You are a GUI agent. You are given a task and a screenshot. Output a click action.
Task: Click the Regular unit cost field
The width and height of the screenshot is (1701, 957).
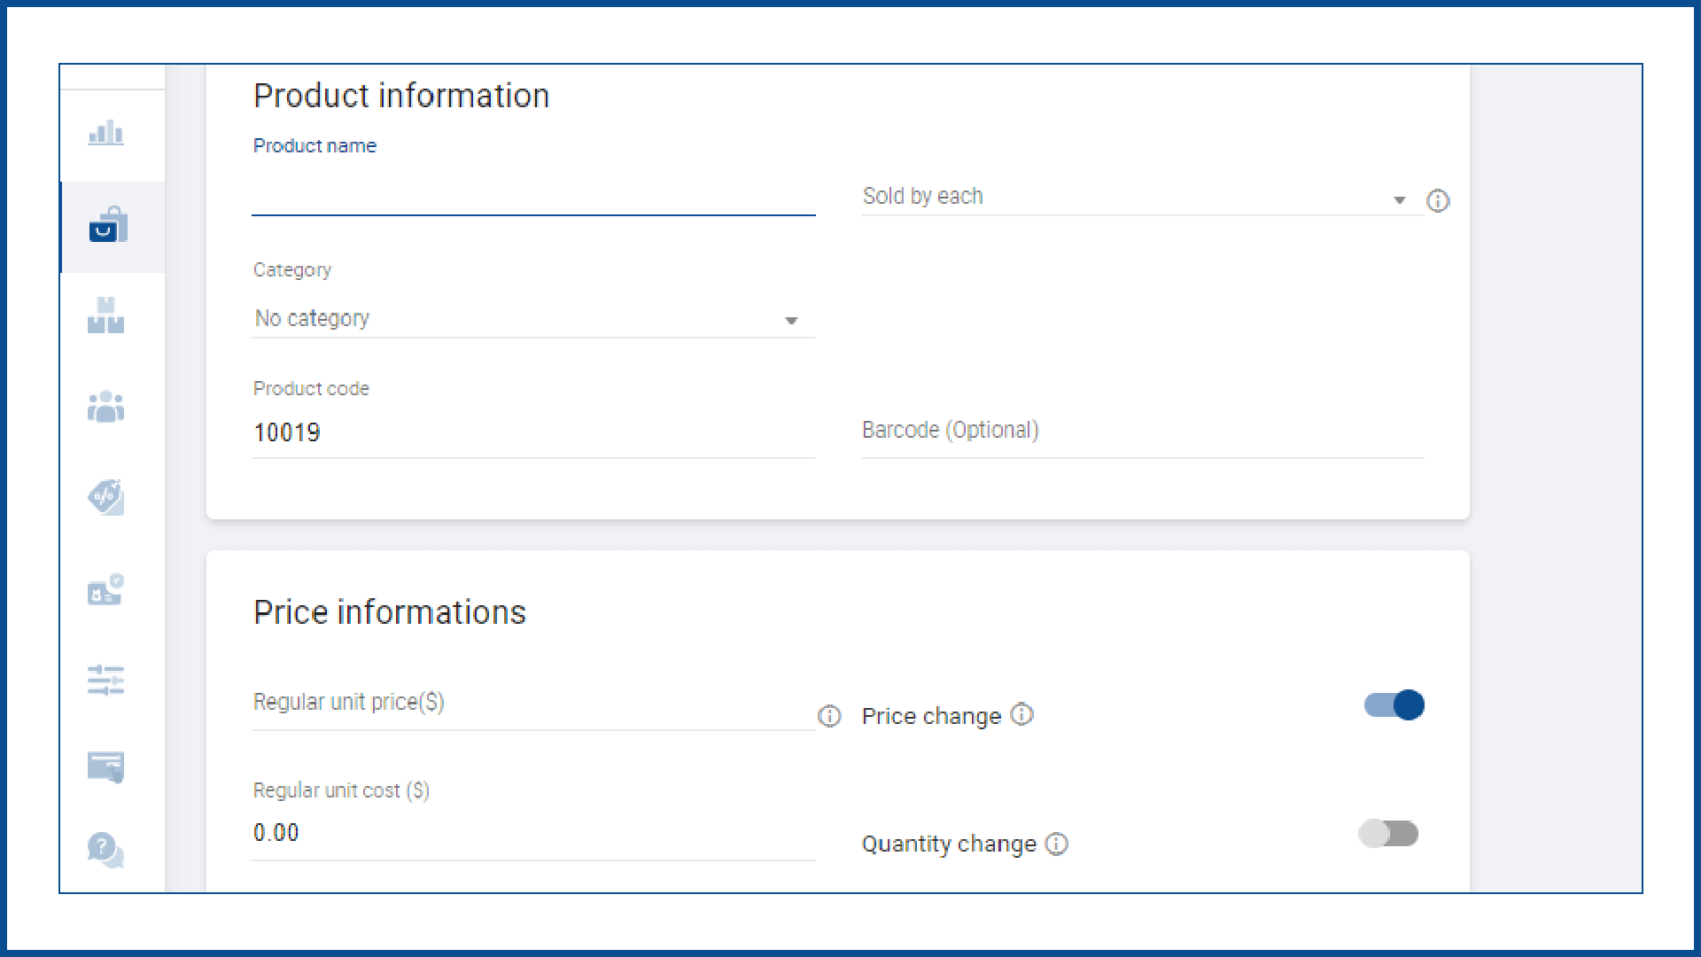point(532,833)
